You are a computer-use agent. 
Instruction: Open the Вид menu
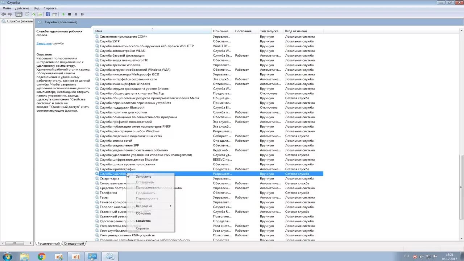tap(36, 8)
